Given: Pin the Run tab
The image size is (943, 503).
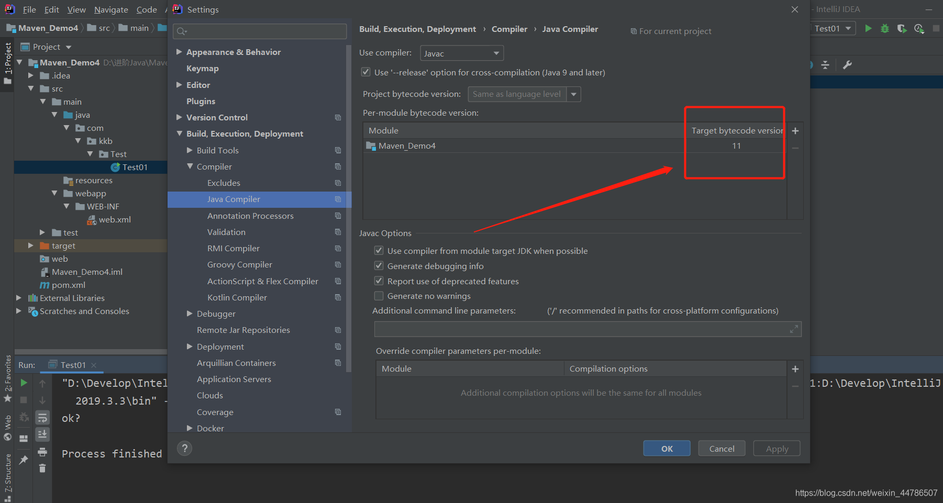Looking at the screenshot, I should 24,460.
